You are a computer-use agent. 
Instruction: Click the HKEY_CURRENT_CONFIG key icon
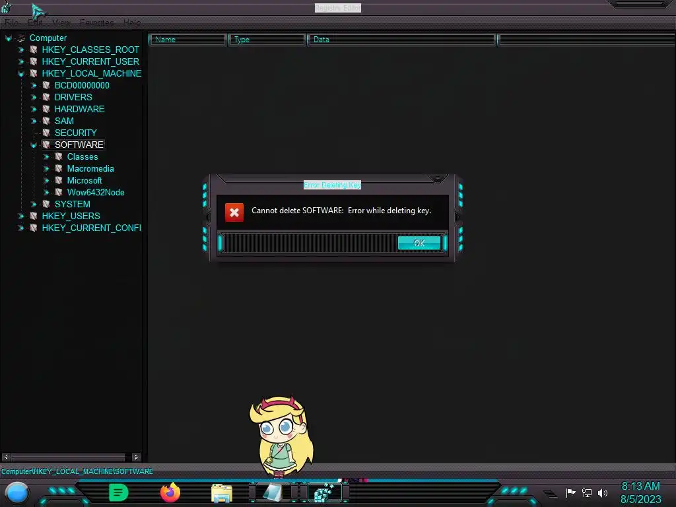point(33,228)
